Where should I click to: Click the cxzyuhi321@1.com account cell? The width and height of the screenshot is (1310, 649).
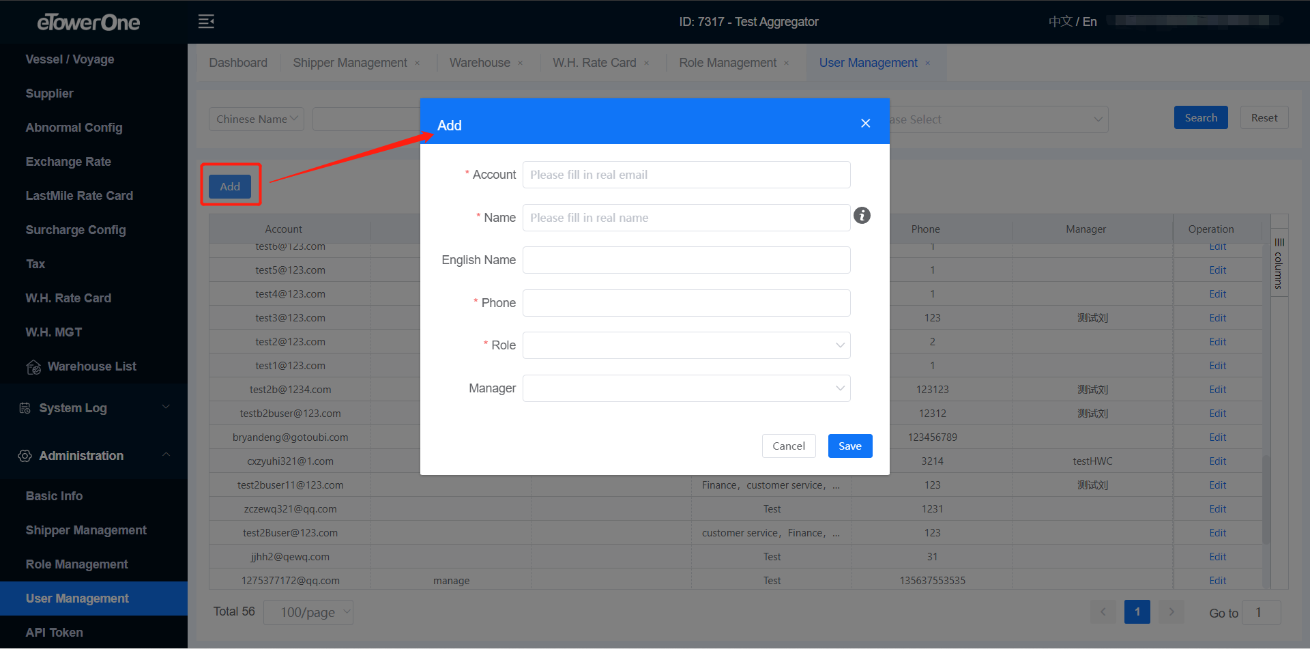pyautogui.click(x=290, y=461)
